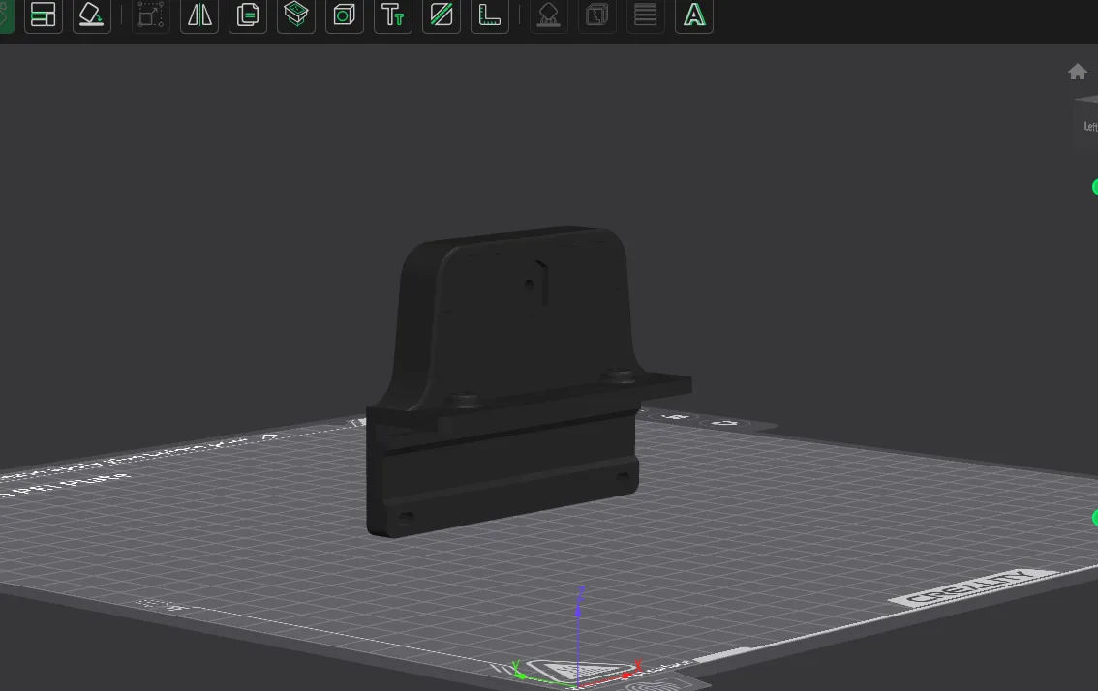This screenshot has width=1098, height=691.
Task: Open the auto orient (lay flat) tool
Action: tap(91, 15)
